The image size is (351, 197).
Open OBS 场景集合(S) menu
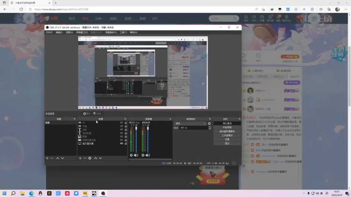tap(111, 32)
